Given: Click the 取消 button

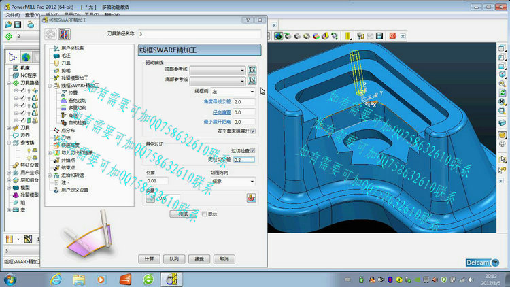Looking at the screenshot, I should click(x=224, y=259).
